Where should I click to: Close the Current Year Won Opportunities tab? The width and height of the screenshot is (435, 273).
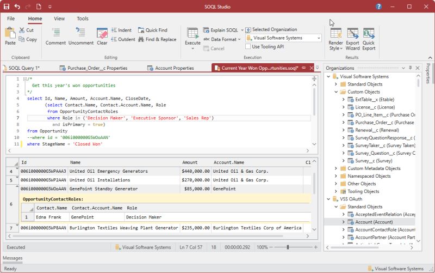pos(312,68)
